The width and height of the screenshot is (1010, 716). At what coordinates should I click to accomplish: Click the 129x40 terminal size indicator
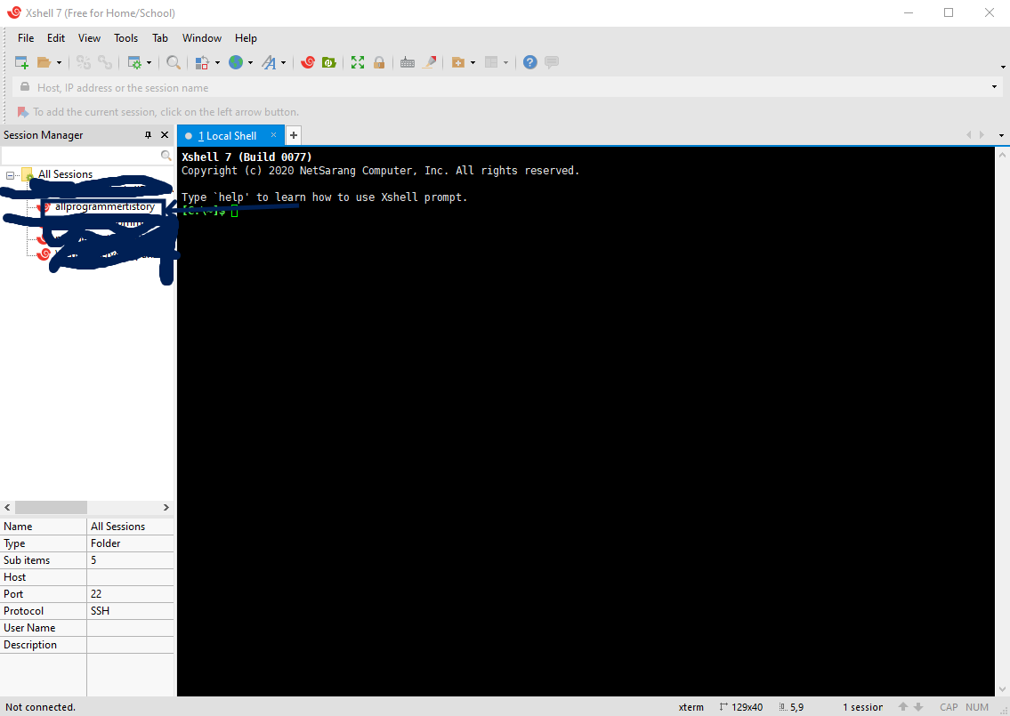(x=741, y=707)
